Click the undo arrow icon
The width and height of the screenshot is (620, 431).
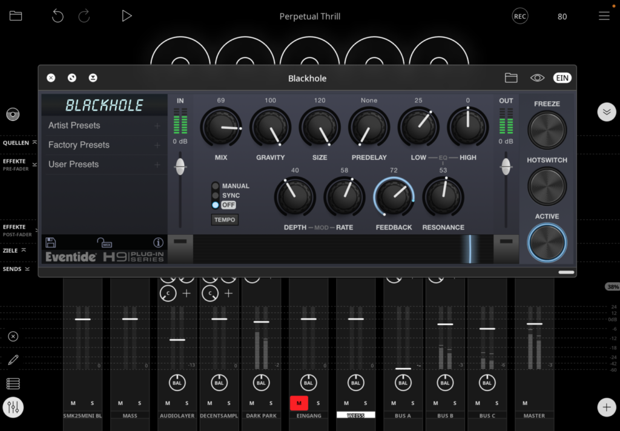point(58,16)
